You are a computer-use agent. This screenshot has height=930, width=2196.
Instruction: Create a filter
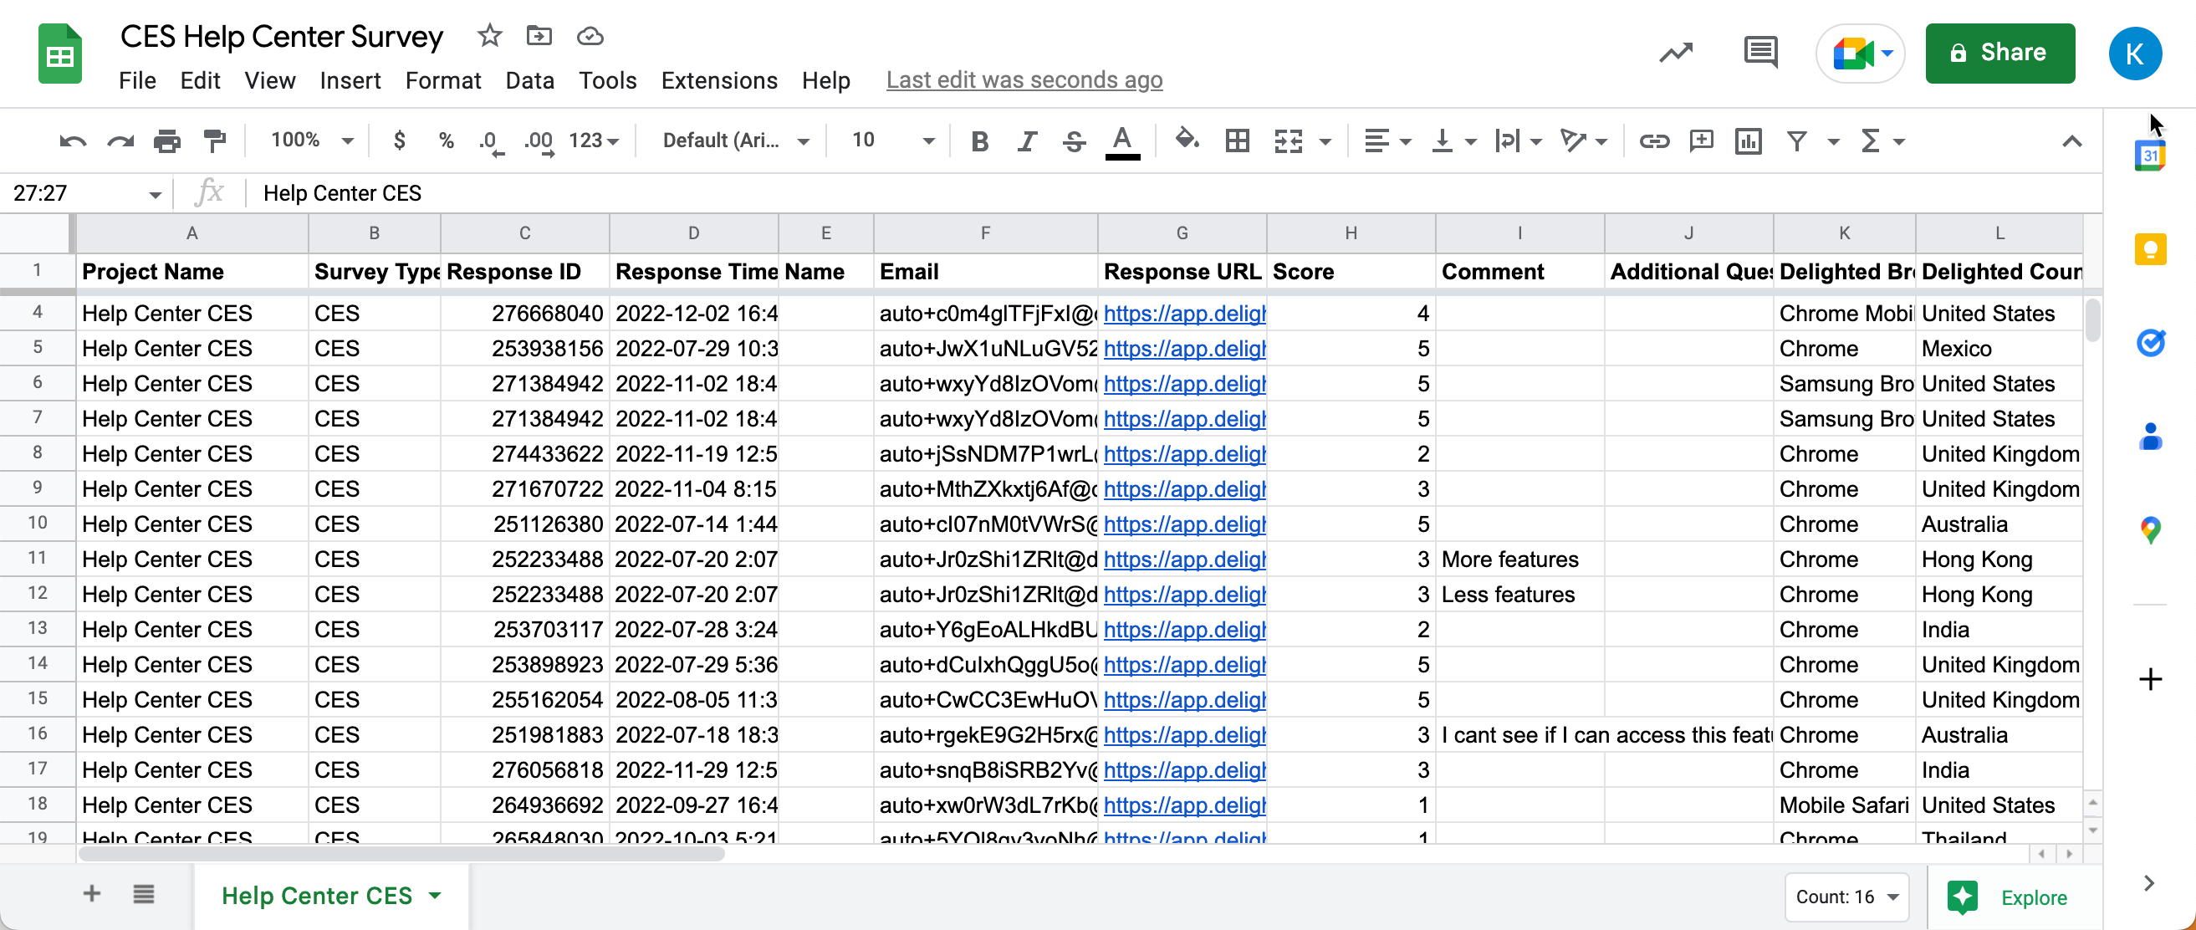pos(1796,141)
